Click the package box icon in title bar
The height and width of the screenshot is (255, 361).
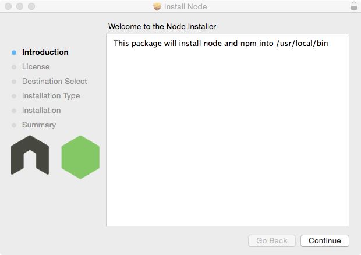click(157, 6)
